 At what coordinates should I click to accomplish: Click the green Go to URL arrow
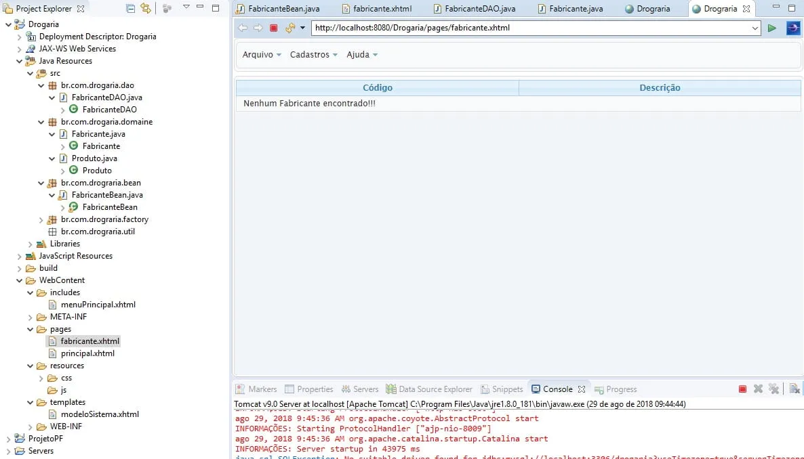coord(771,28)
